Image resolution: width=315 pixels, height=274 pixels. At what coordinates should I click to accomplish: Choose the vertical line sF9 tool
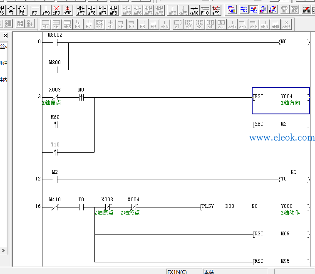coord(46,10)
